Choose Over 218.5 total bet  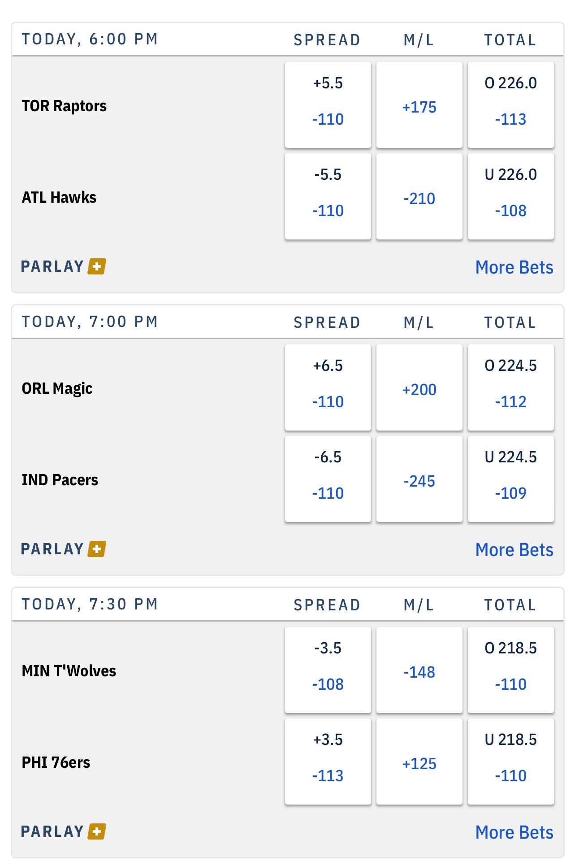[x=510, y=670]
